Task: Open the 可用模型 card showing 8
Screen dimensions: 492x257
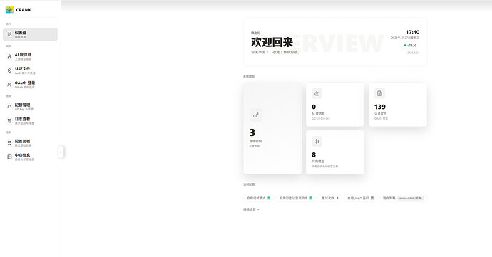Action: 335,152
